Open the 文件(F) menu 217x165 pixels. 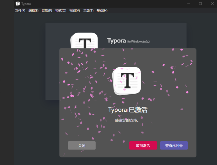tap(20, 11)
